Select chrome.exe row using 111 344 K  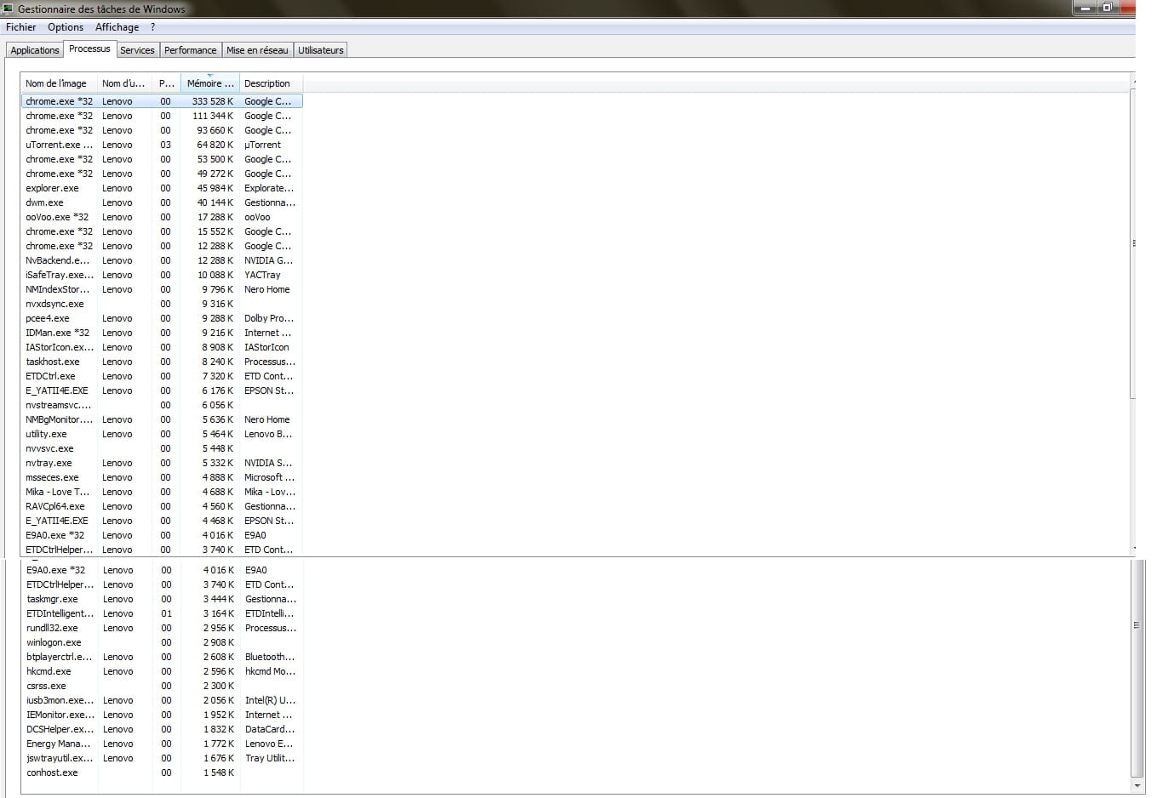click(x=162, y=116)
